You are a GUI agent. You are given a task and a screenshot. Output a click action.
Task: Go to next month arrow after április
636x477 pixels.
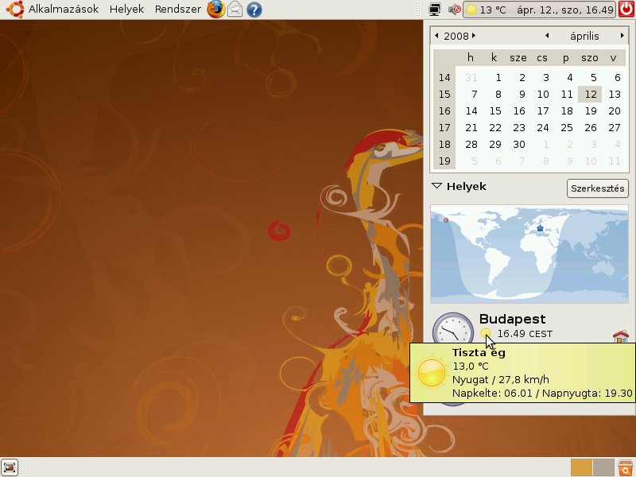click(622, 36)
